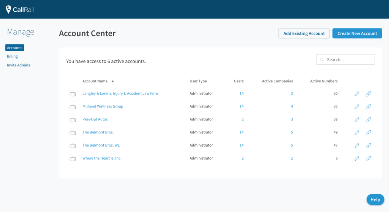Edit The Belmont Bros. WL with pencil icon

357,145
